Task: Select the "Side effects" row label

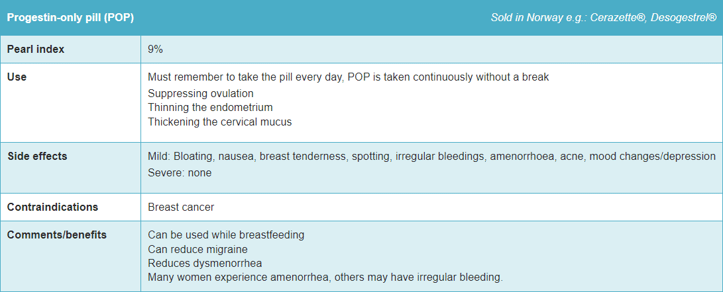Action: (37, 157)
